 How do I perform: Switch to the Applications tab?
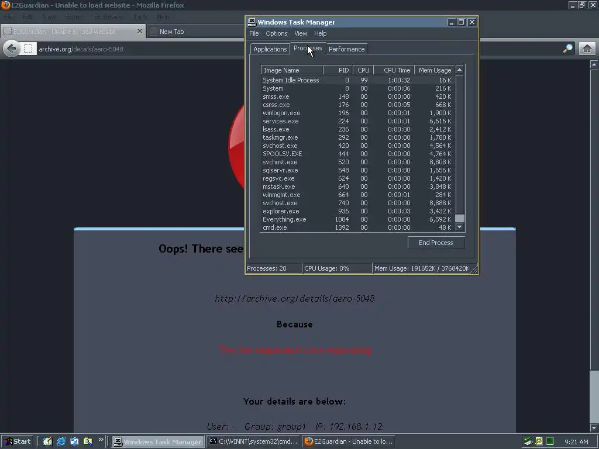point(270,49)
